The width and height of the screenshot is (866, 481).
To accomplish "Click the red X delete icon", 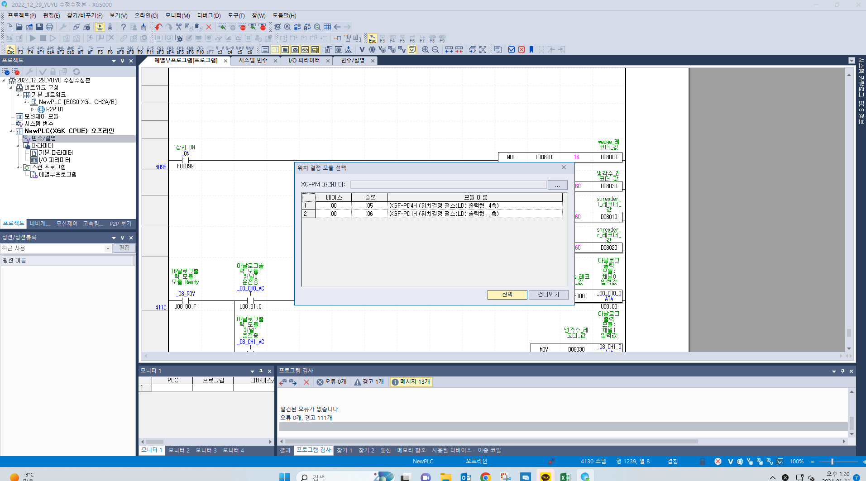I will (209, 27).
